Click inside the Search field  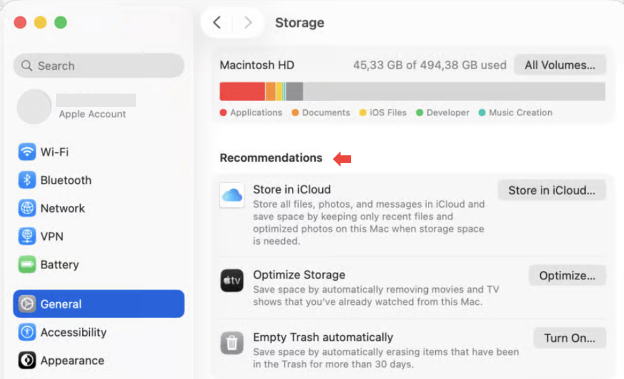99,66
